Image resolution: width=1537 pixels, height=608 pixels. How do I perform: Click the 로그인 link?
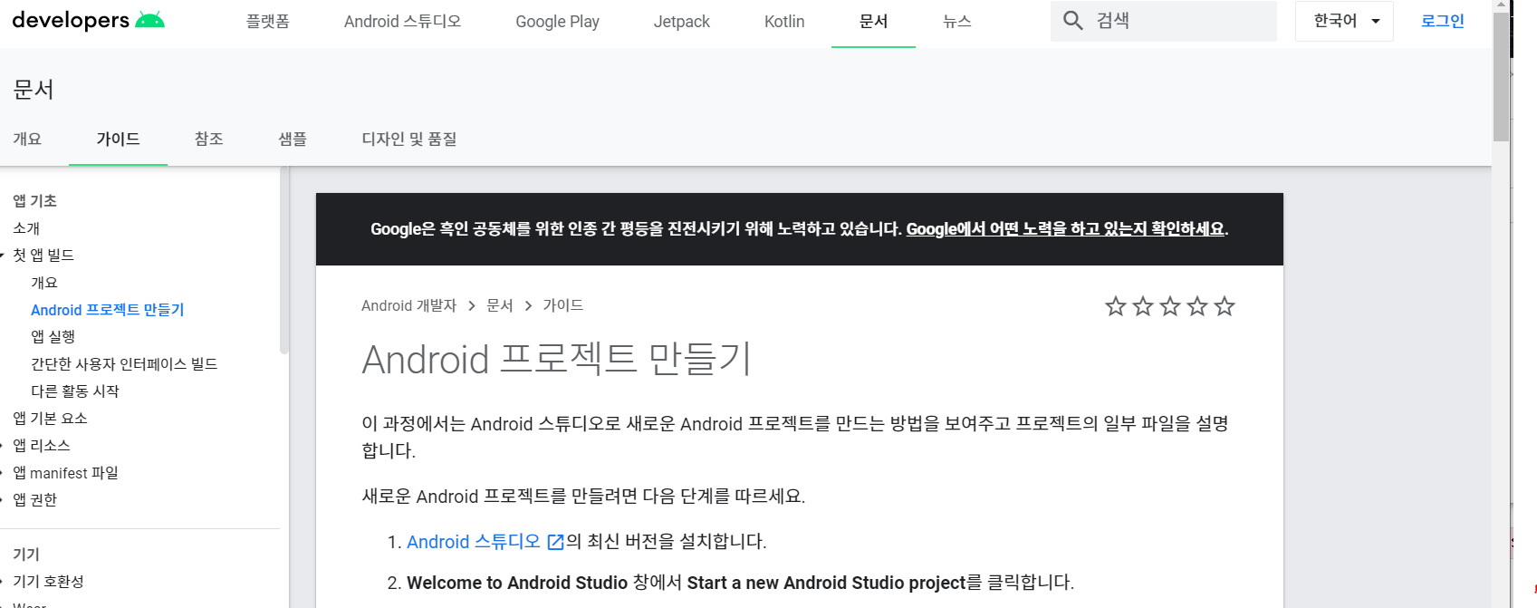1443,21
